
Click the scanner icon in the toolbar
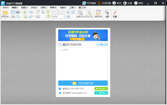[x=18, y=12]
